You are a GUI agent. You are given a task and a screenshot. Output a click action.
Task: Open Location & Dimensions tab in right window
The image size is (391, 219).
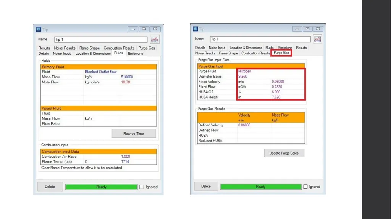(x=246, y=48)
